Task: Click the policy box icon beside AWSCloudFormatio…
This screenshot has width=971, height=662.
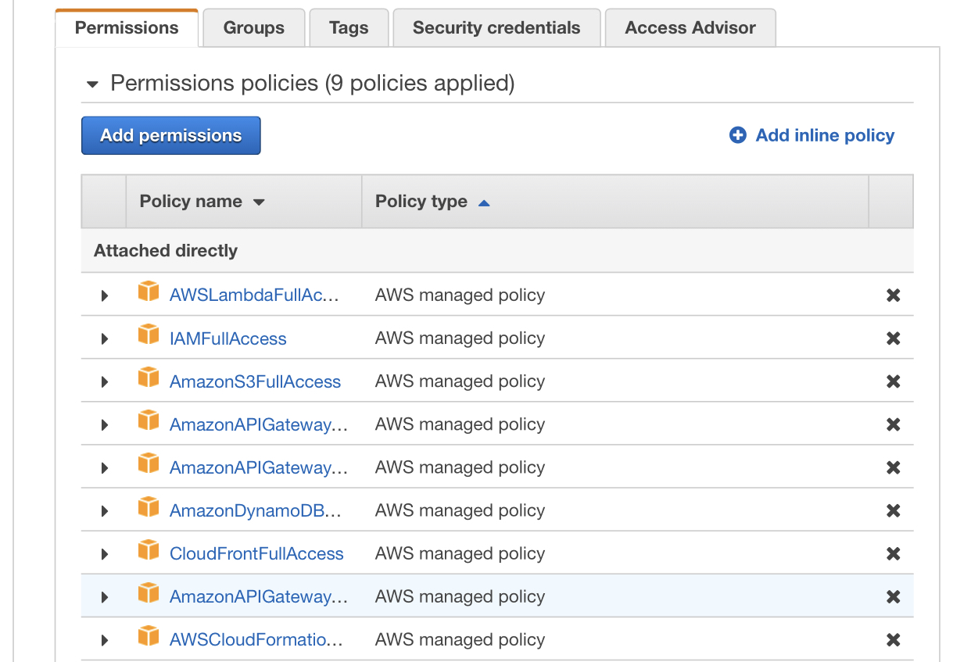Action: coord(149,635)
